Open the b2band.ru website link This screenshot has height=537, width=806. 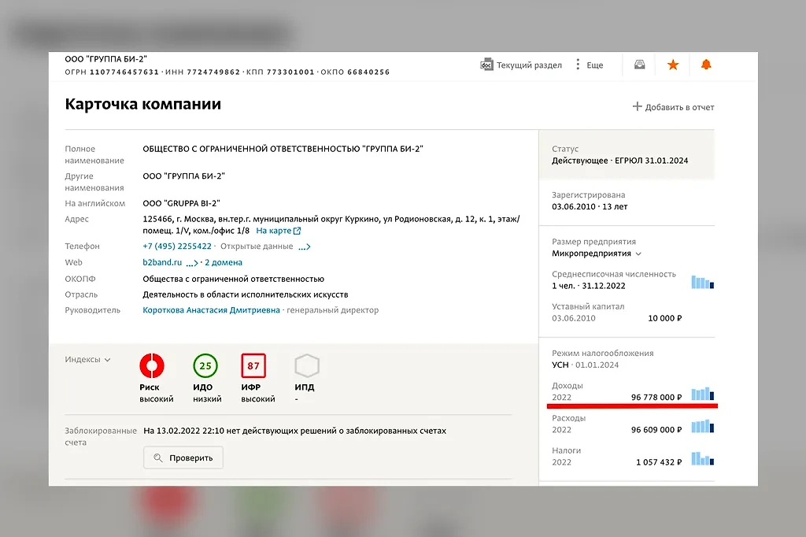point(162,262)
